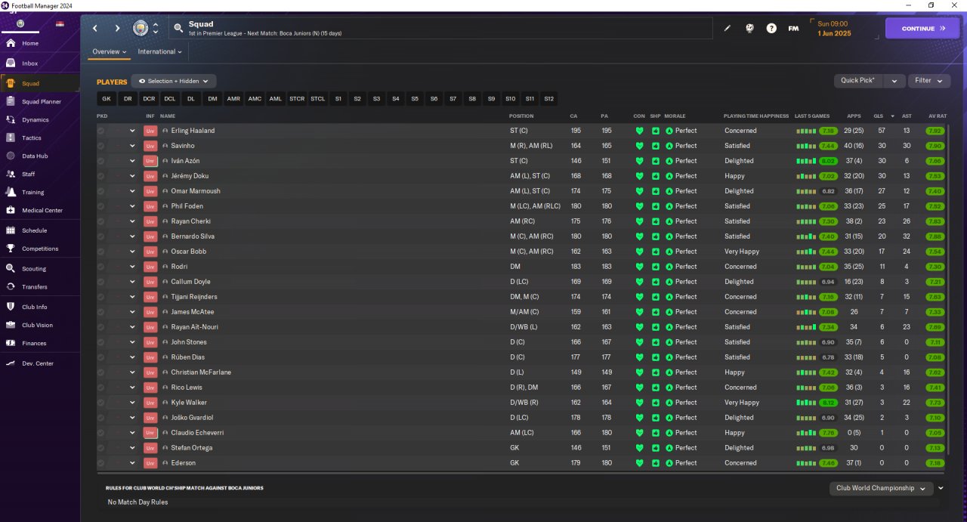
Task: Open the Staff sidebar icon
Action: pos(11,174)
